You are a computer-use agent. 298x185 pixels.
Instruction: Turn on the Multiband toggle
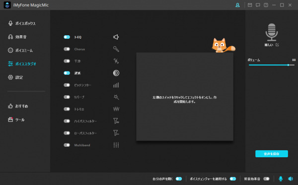(x=67, y=145)
